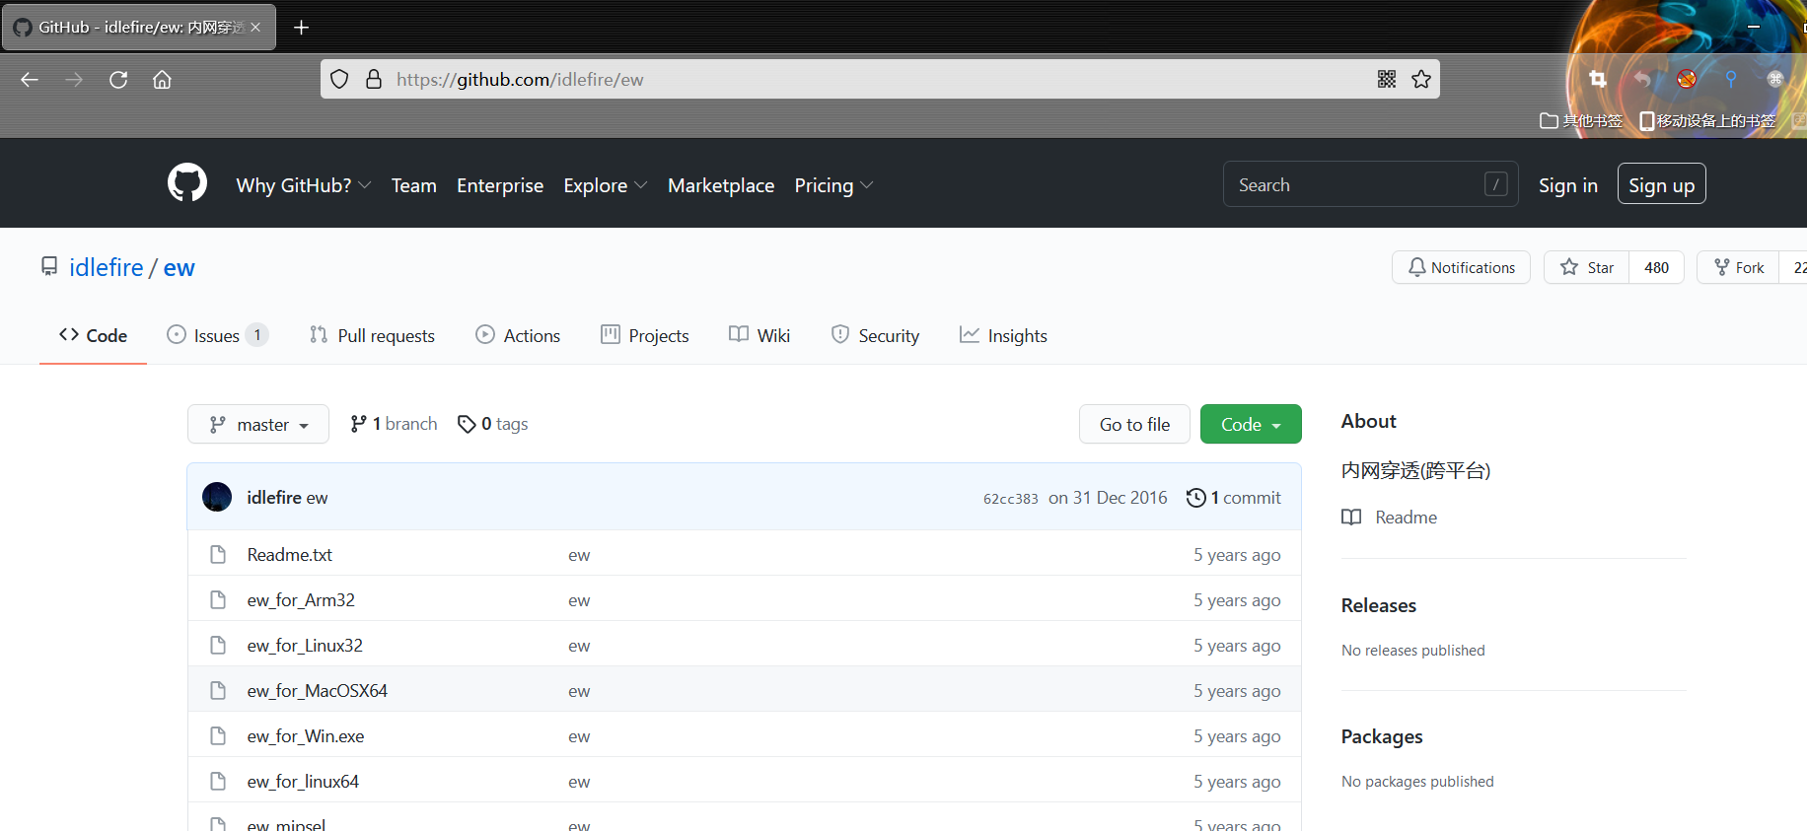The width and height of the screenshot is (1807, 831).
Task: Click the shield tracking protection icon
Action: click(x=339, y=79)
